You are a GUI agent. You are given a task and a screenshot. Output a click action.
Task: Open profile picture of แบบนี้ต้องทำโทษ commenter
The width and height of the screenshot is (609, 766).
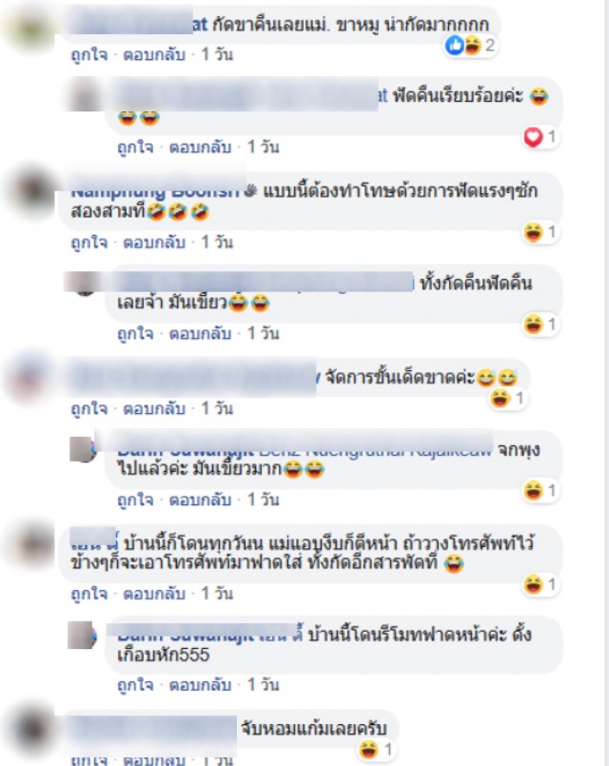coord(32,191)
